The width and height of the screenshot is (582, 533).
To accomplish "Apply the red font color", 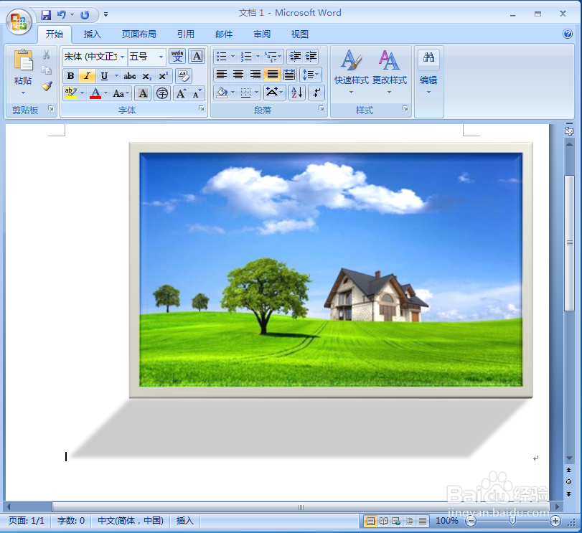I will pos(95,93).
